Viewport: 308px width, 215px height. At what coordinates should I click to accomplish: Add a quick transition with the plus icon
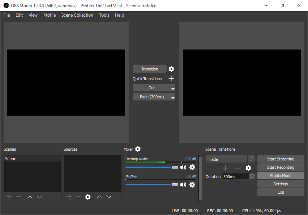click(171, 78)
